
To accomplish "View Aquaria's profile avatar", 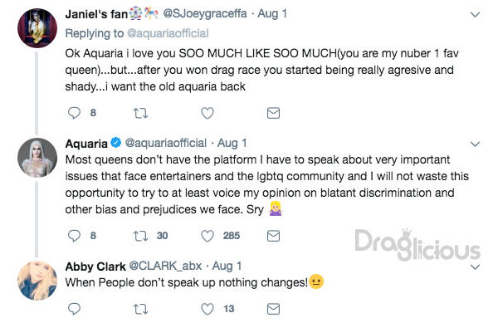I will (37, 158).
